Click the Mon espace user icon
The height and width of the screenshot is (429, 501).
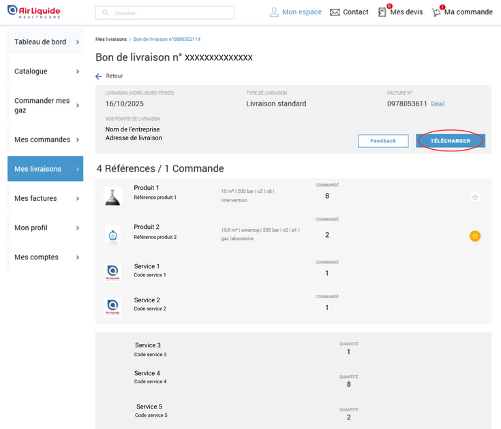coord(274,12)
